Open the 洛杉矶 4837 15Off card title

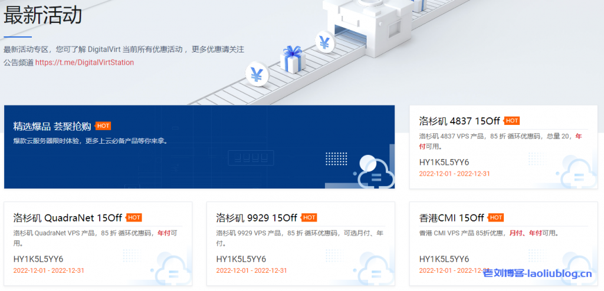(x=459, y=121)
